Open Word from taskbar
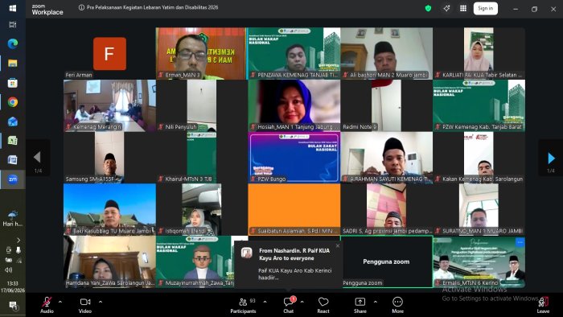This screenshot has width=563, height=317. (13, 160)
